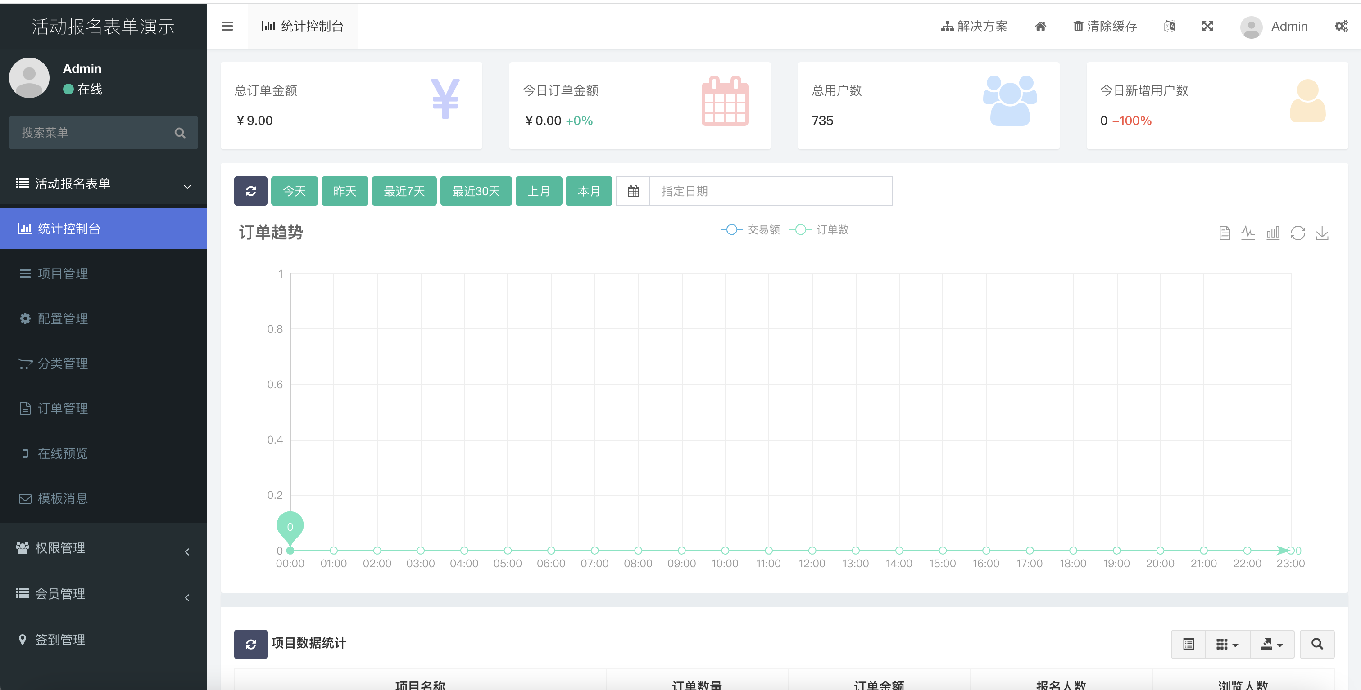Click the language switch icon
The image size is (1361, 690).
1170,27
